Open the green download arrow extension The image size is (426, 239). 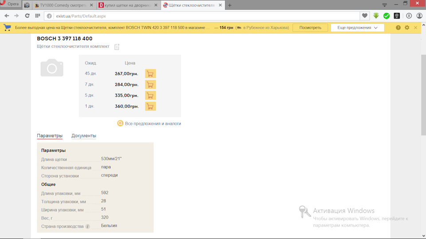pyautogui.click(x=376, y=15)
